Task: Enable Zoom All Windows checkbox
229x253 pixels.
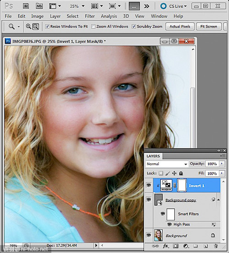Action: tap(93, 27)
